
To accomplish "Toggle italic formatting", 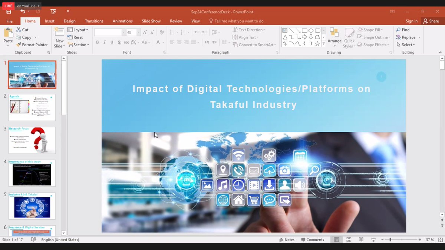I will click(x=105, y=42).
